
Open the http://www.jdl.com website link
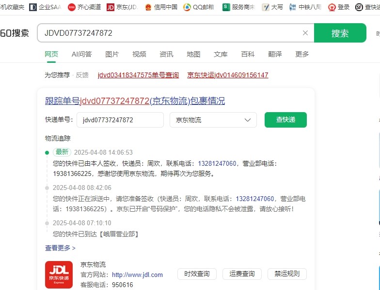coord(137,275)
